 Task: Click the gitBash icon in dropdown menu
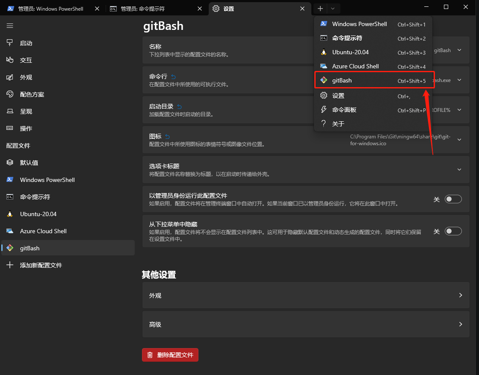pos(323,80)
